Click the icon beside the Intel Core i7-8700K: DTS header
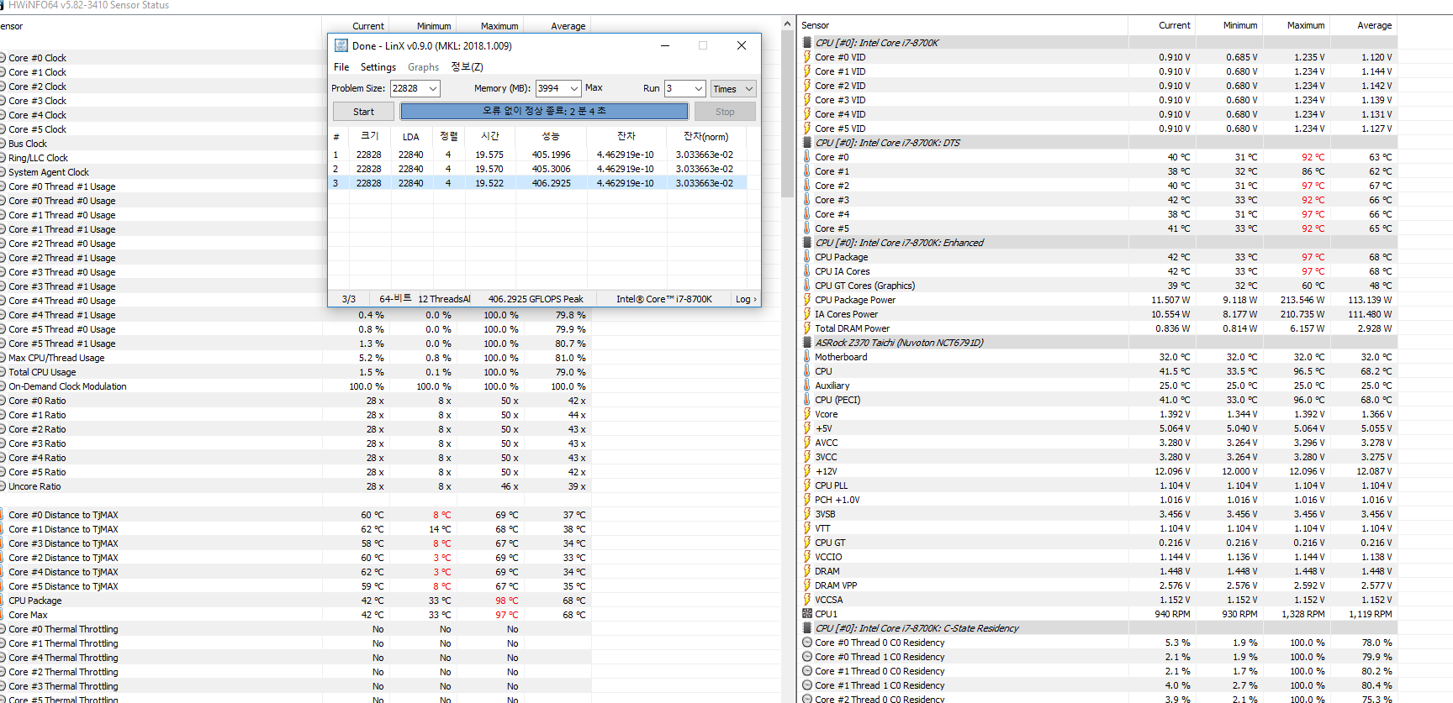This screenshot has width=1453, height=703. tap(807, 143)
